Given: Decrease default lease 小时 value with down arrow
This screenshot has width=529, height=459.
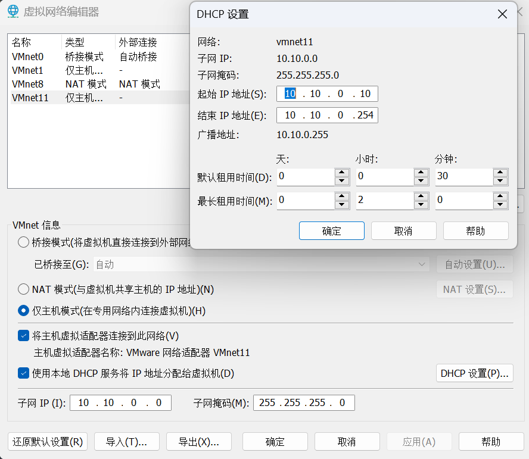Looking at the screenshot, I should (x=421, y=181).
